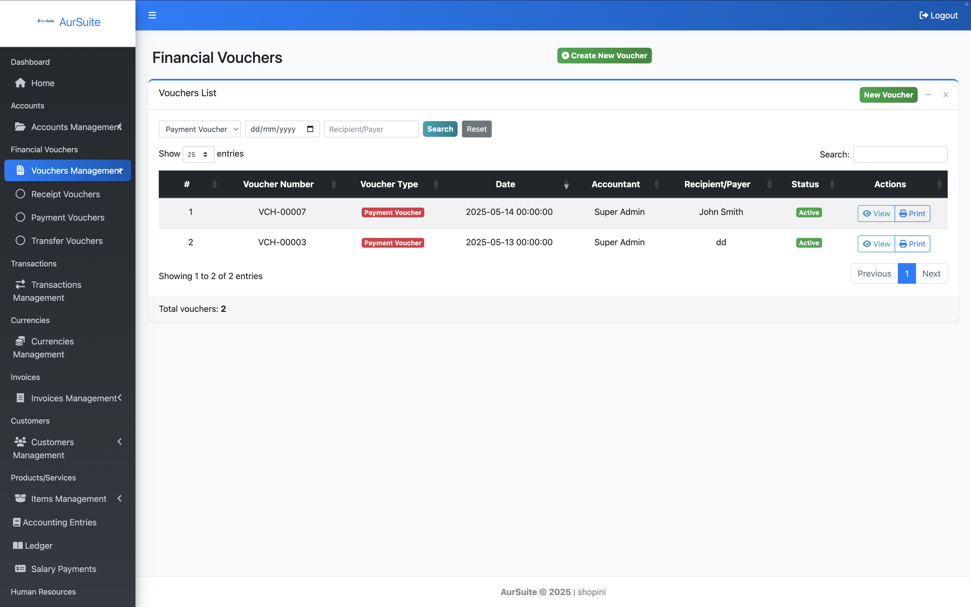Click the Accounting Entries icon
The image size is (971, 607).
(17, 522)
